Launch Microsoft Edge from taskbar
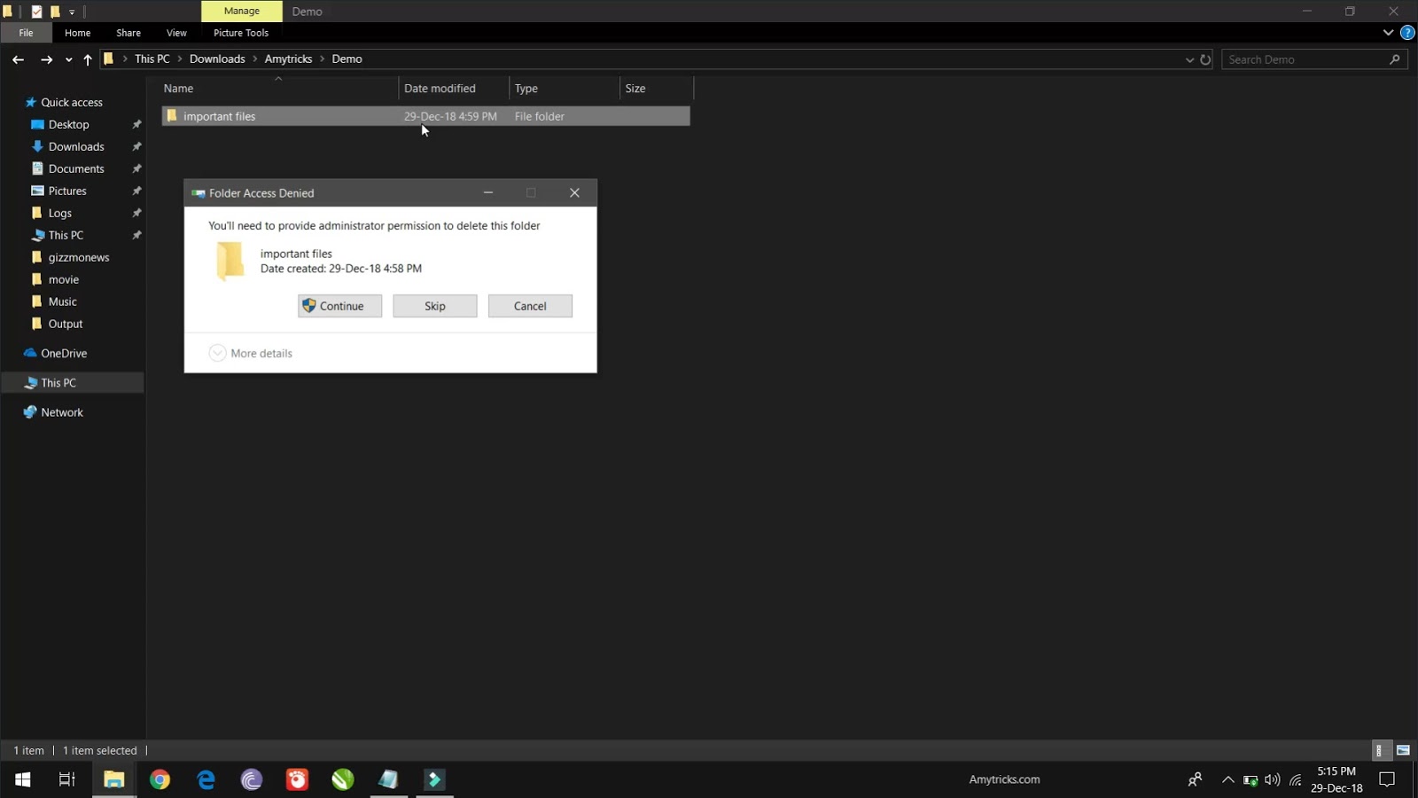The image size is (1418, 798). [206, 779]
